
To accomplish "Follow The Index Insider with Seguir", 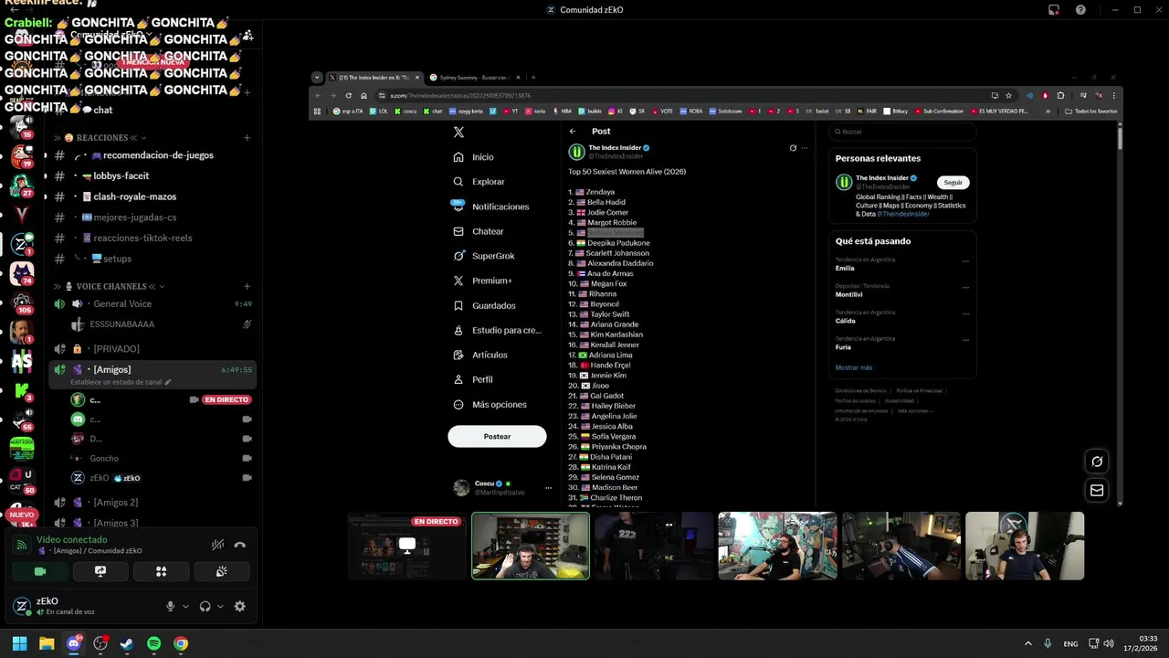I will 953,182.
